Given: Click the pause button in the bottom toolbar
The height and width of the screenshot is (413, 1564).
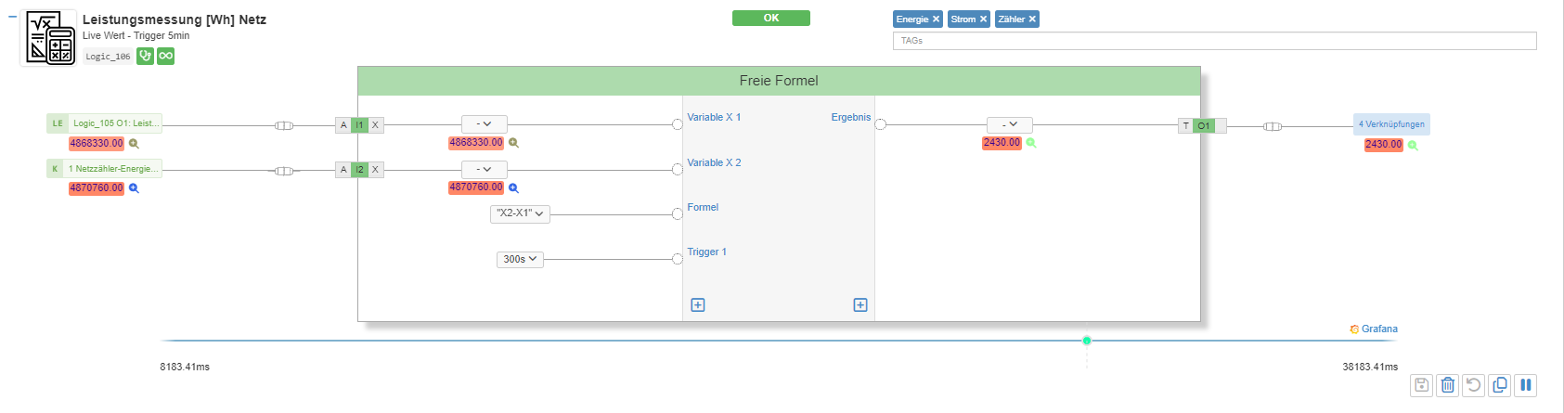Looking at the screenshot, I should point(1525,385).
